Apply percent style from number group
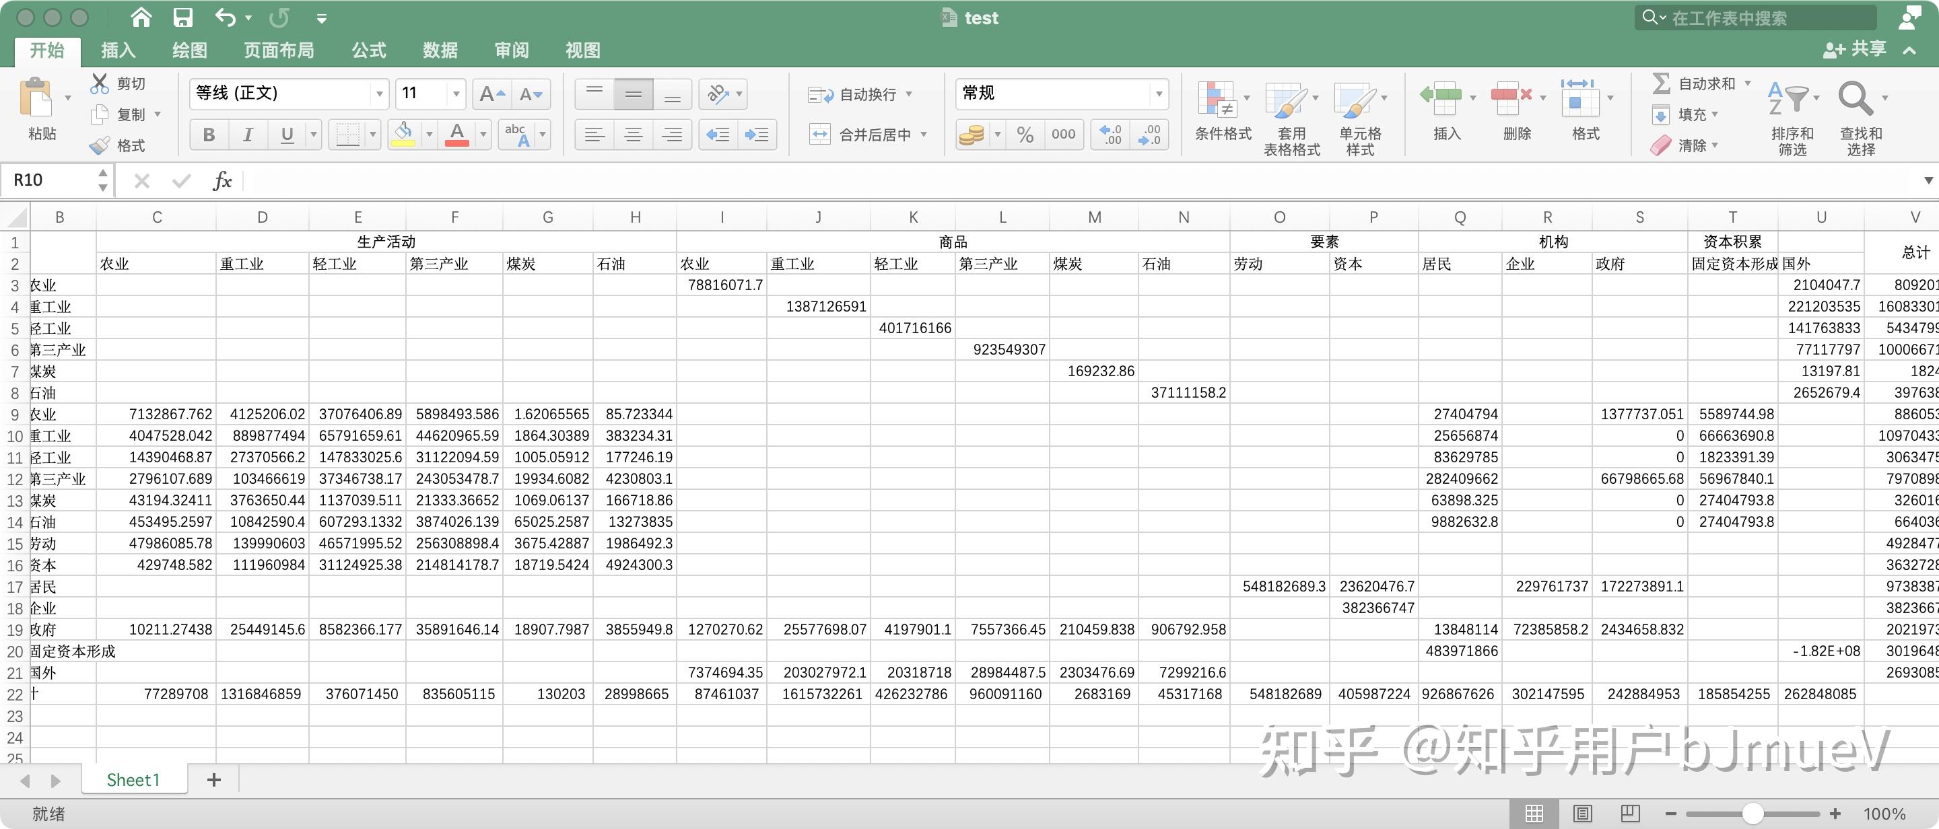Image resolution: width=1939 pixels, height=829 pixels. [x=1025, y=134]
